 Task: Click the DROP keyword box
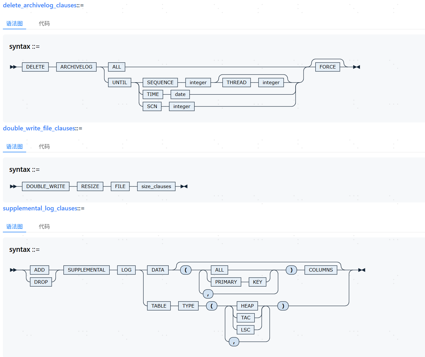tap(41, 282)
